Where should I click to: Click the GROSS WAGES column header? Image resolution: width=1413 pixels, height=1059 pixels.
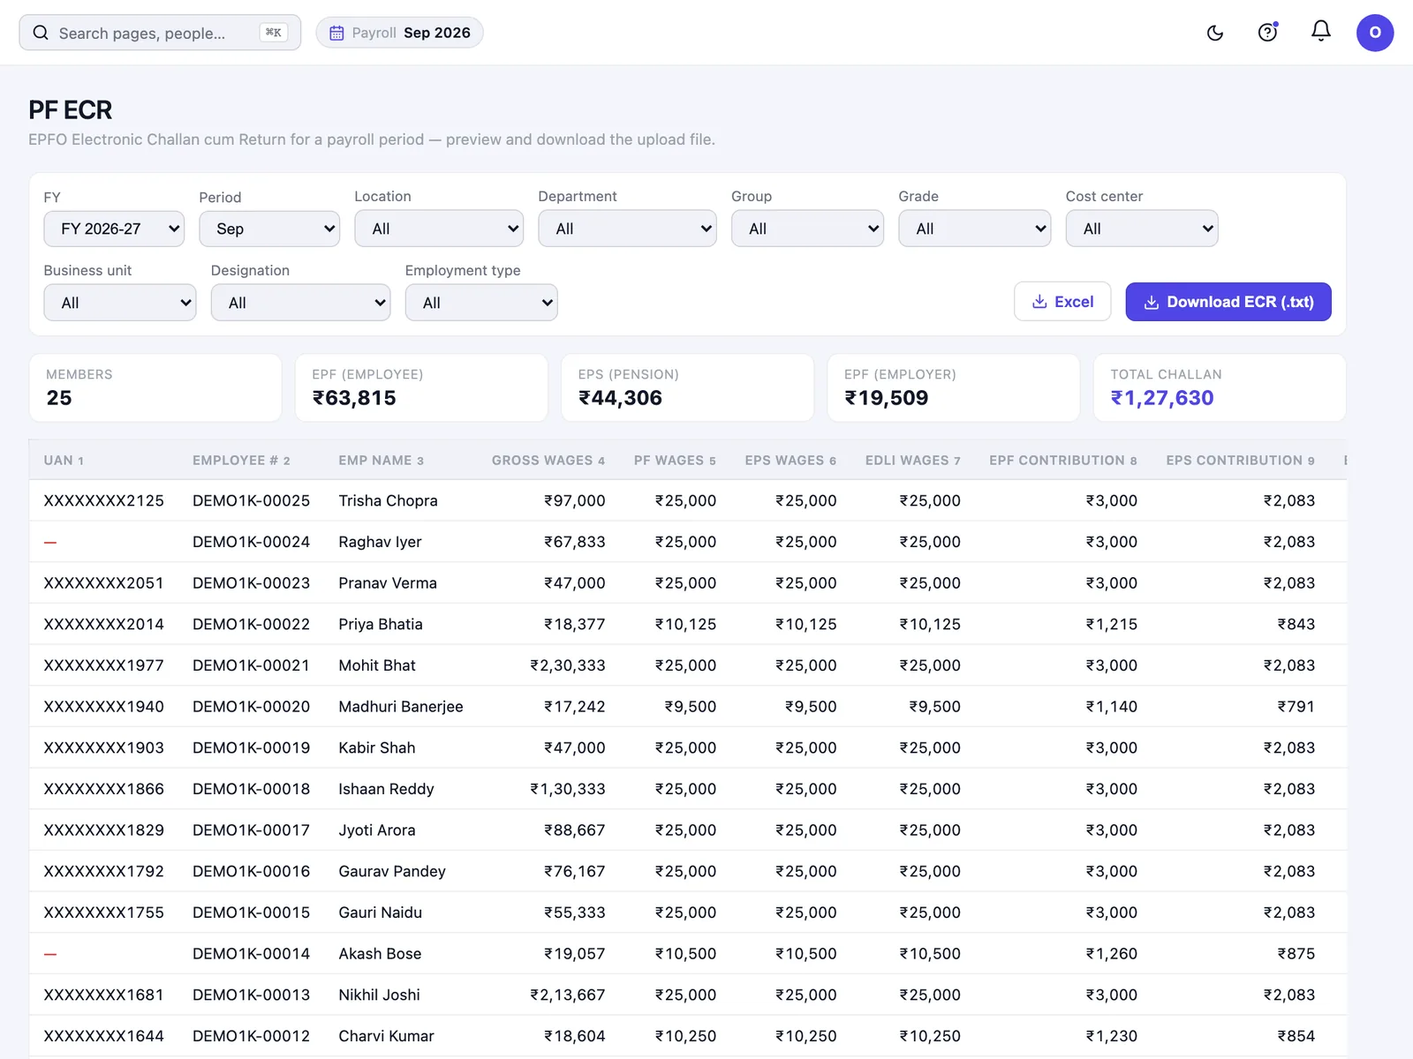point(548,461)
